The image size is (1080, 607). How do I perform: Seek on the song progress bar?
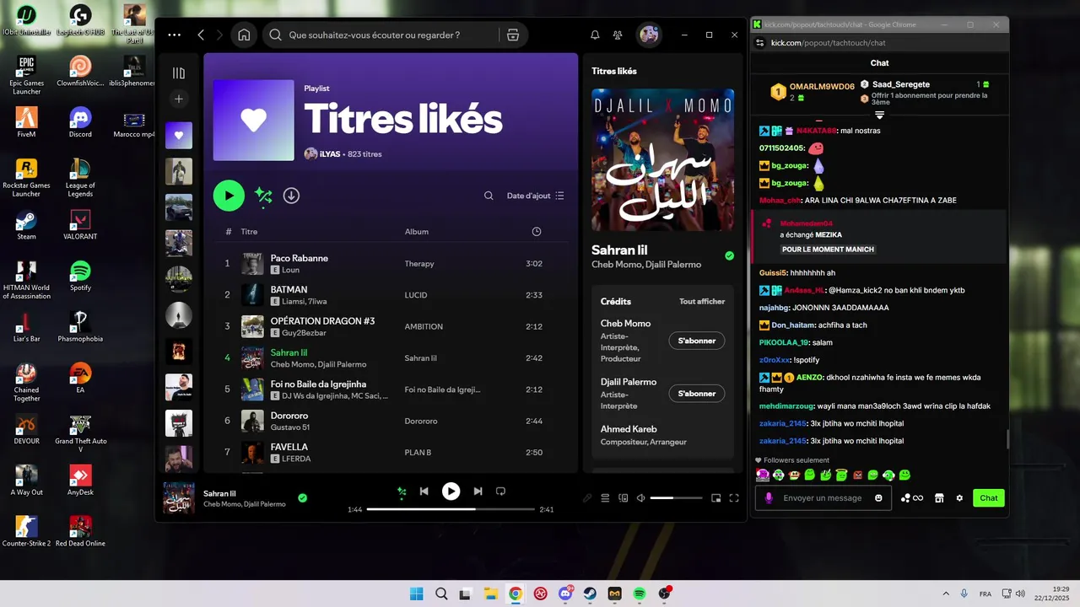pyautogui.click(x=451, y=509)
